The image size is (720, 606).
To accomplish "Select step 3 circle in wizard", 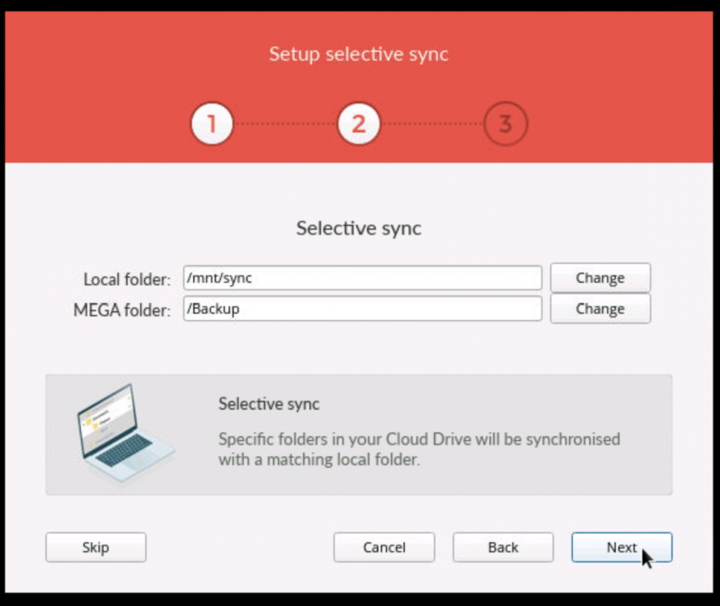I will [x=506, y=124].
